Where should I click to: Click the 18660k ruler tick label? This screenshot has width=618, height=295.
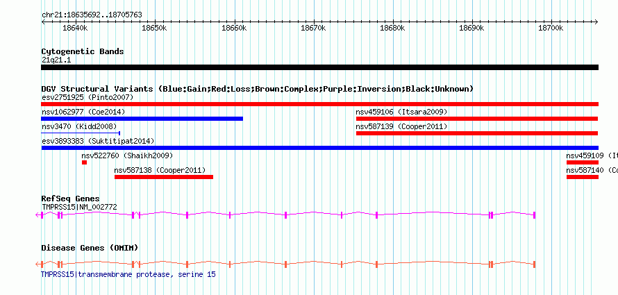234,28
